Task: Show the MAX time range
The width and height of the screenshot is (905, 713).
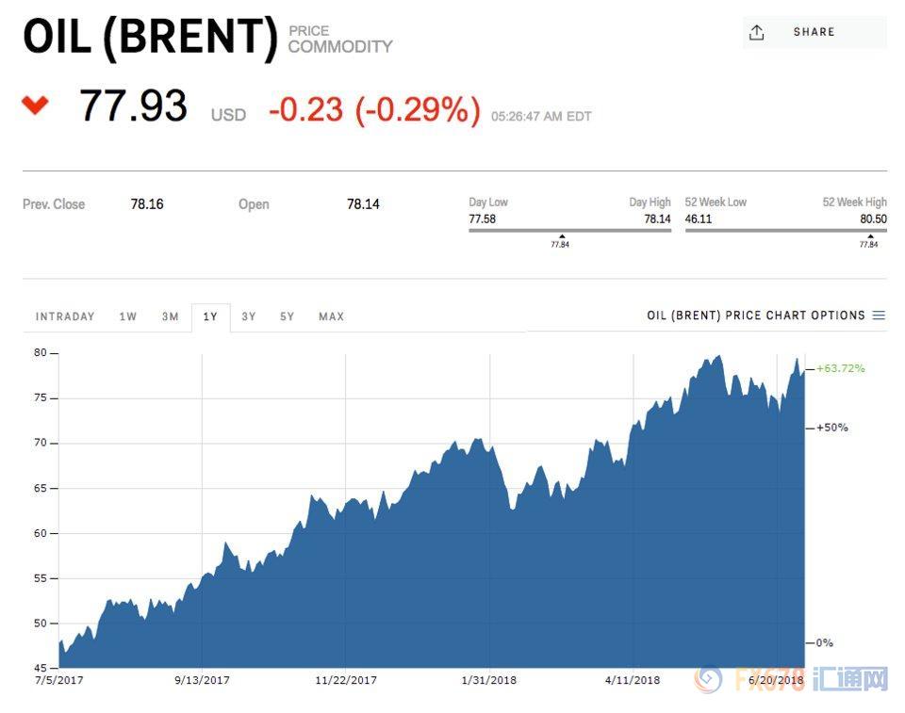Action: 331,316
